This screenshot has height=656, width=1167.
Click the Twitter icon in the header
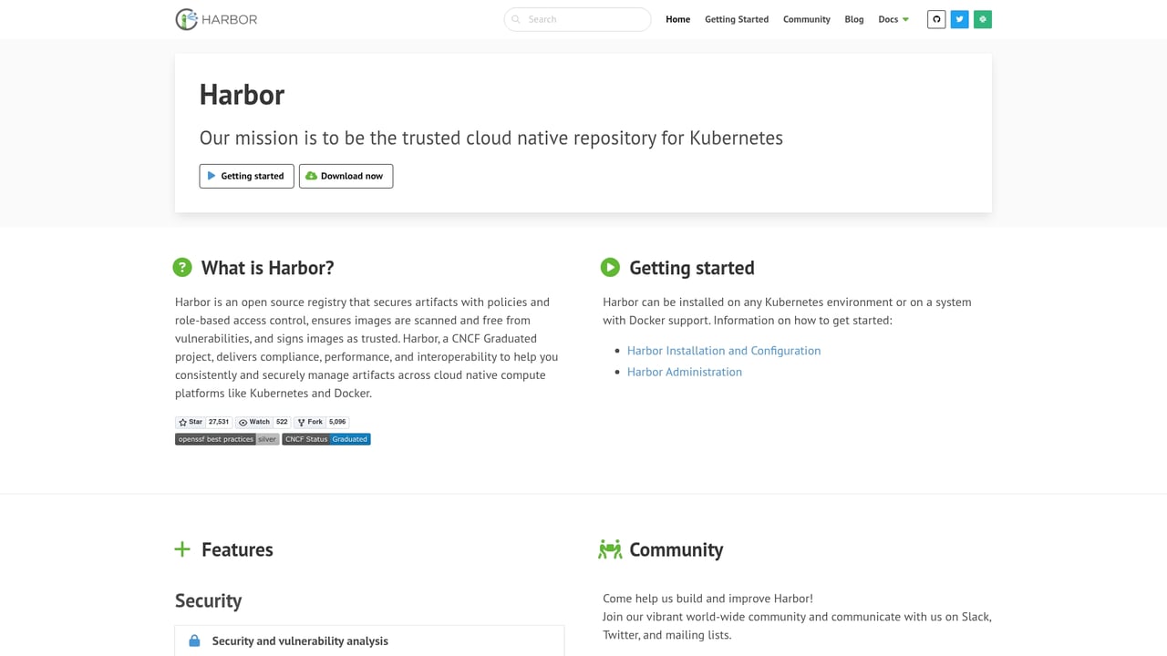click(x=959, y=18)
